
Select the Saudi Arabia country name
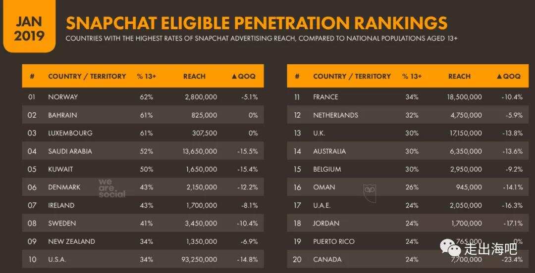tap(70, 151)
